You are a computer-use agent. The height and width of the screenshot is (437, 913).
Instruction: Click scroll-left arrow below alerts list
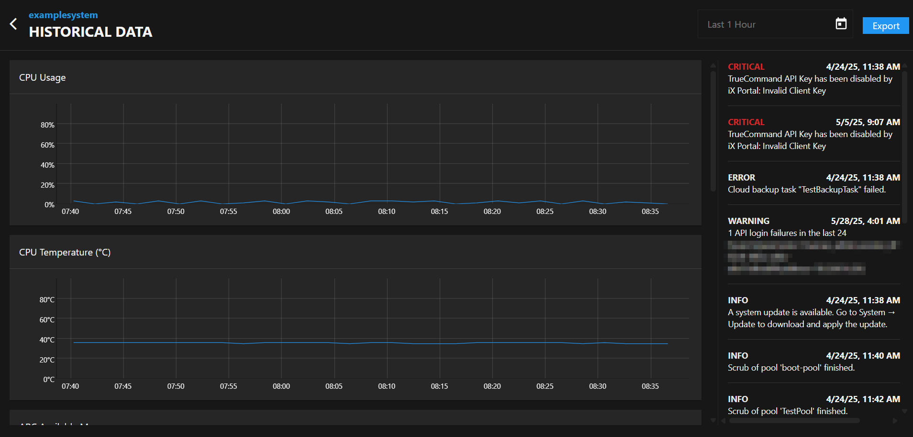pyautogui.click(x=724, y=421)
